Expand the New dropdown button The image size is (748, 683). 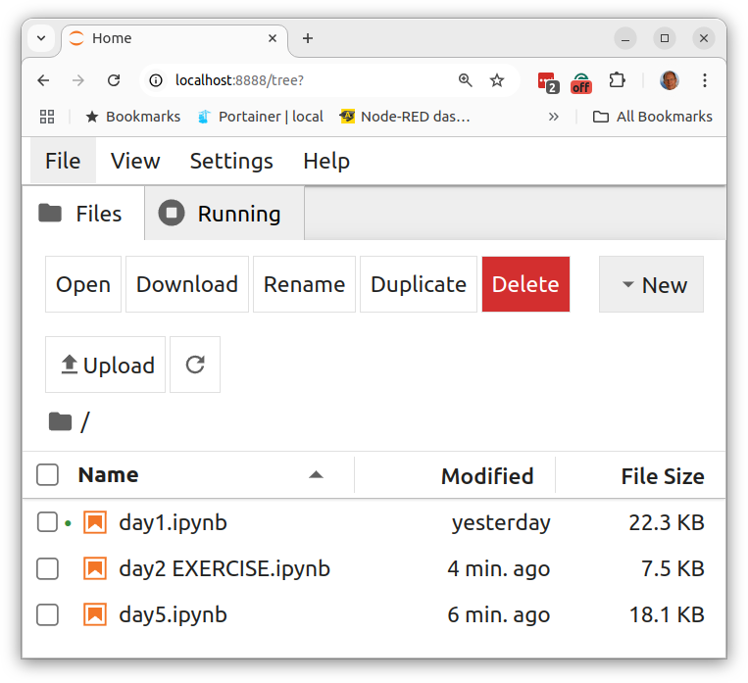651,285
